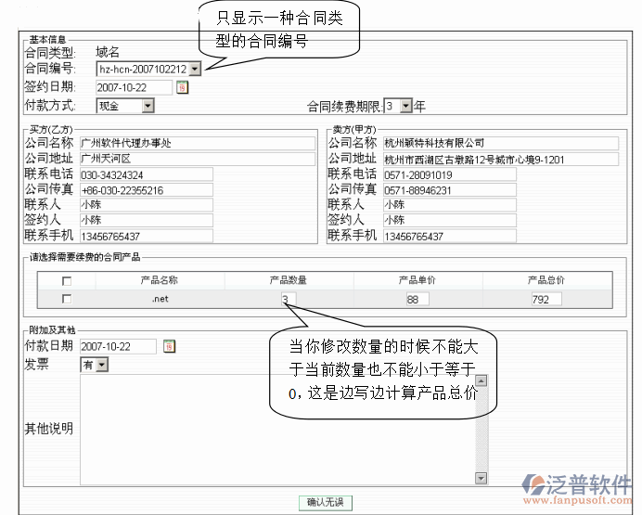The image size is (642, 515).
Task: Open the invoice dropdown
Action: pyautogui.click(x=101, y=366)
